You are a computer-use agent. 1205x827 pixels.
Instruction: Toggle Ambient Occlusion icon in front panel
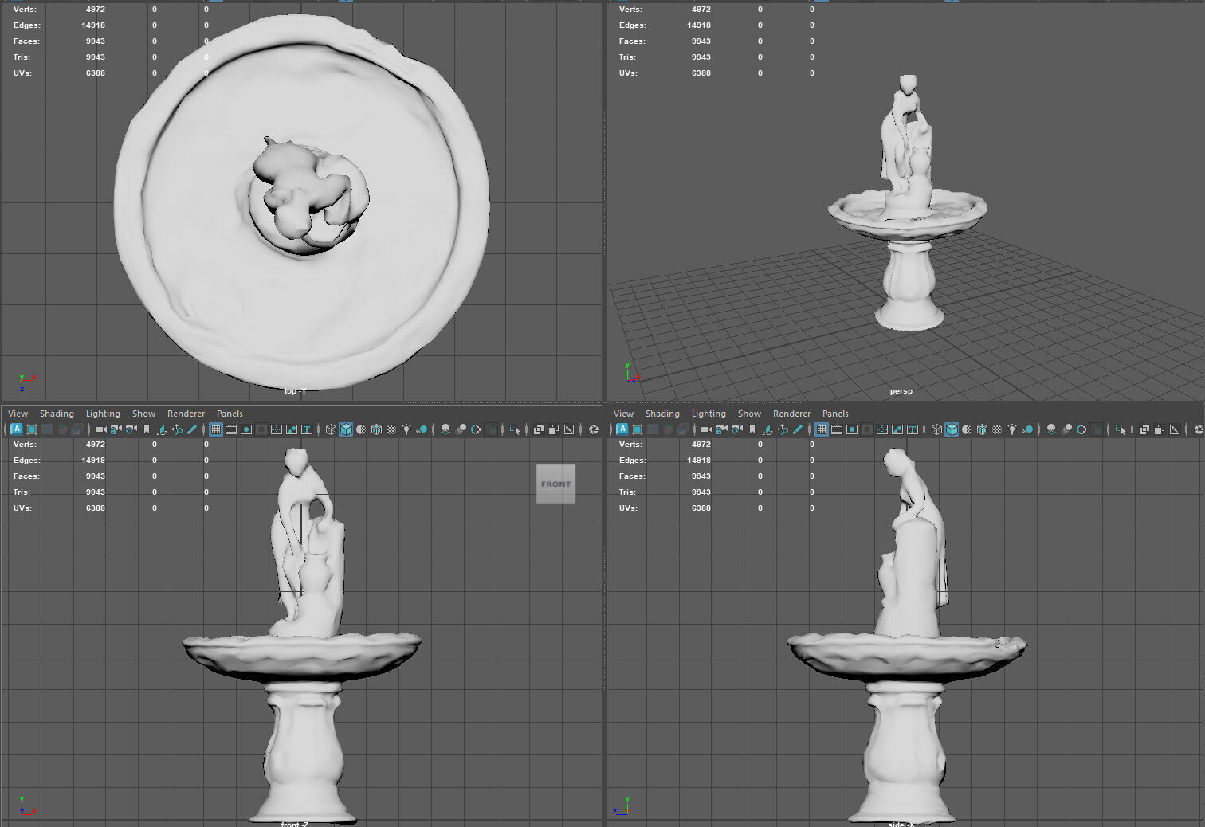(x=445, y=429)
